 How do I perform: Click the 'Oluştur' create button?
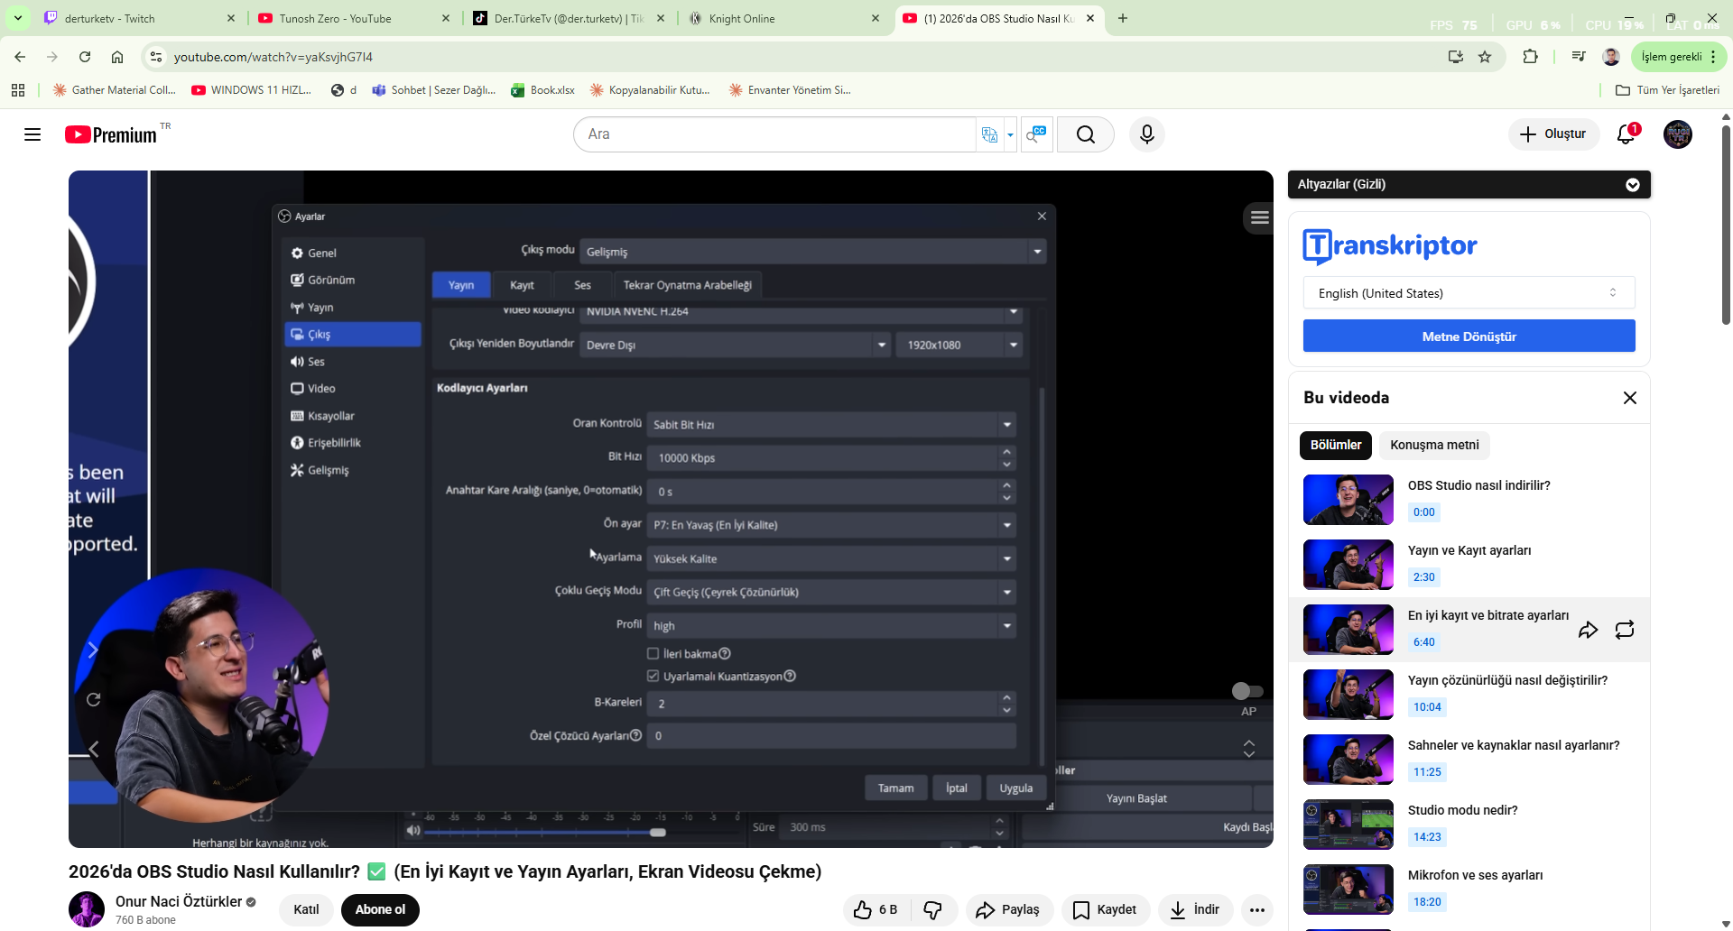1553,134
